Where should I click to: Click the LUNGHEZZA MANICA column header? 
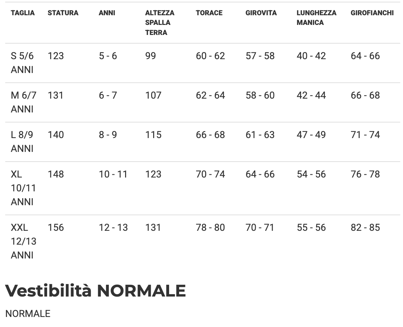pos(316,18)
